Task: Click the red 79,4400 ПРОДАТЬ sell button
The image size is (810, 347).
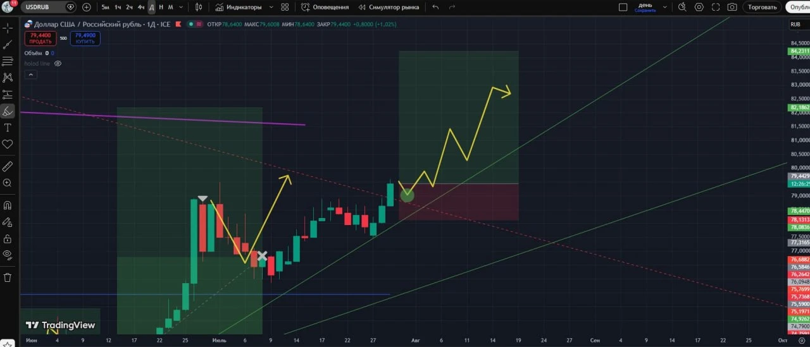Action: pyautogui.click(x=40, y=38)
